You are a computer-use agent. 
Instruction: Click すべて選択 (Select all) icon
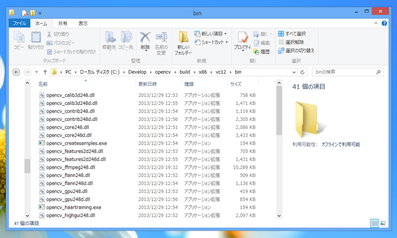281,34
